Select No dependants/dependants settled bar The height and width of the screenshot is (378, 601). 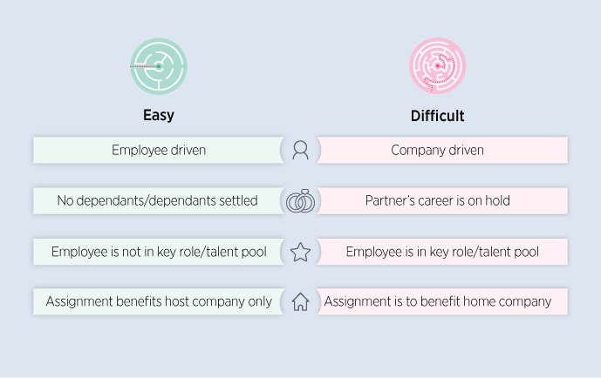click(x=158, y=200)
